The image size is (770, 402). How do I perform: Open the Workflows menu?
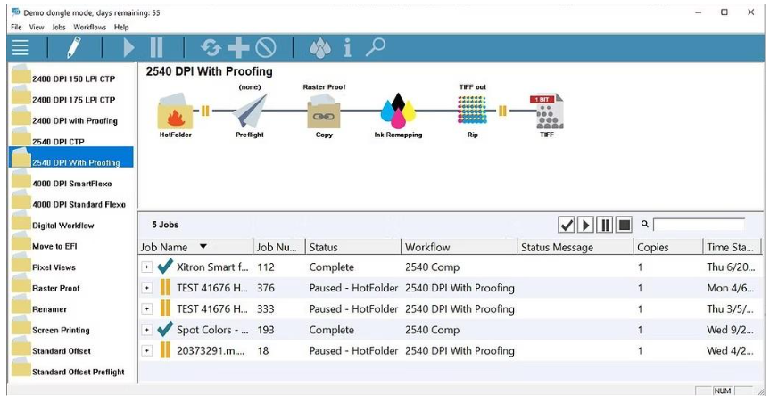coord(89,28)
